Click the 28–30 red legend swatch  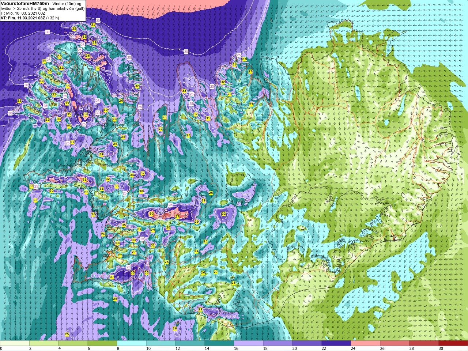[424, 343]
